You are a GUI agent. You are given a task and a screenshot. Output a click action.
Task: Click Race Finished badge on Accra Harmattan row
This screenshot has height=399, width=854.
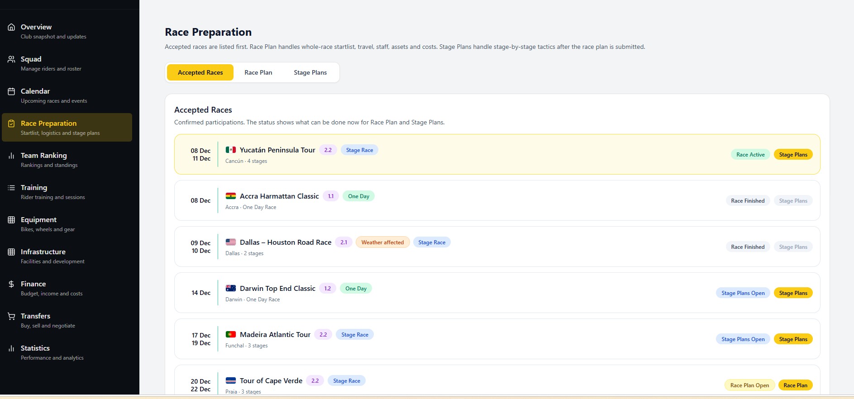[748, 201]
